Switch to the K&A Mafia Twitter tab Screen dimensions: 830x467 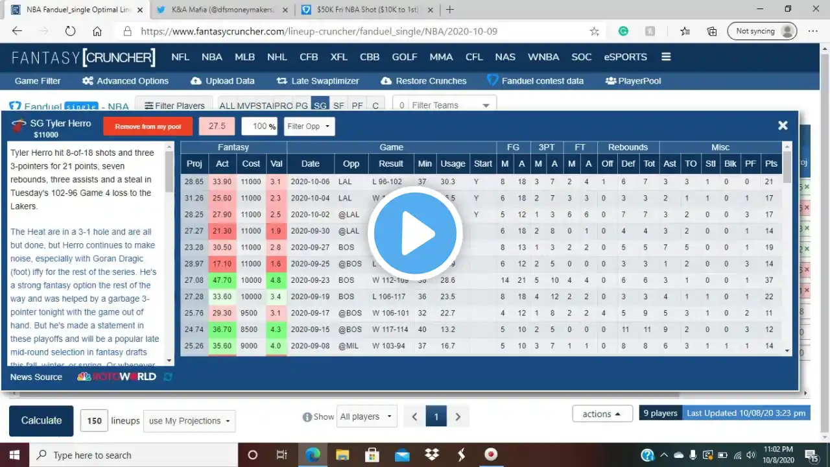[222, 10]
